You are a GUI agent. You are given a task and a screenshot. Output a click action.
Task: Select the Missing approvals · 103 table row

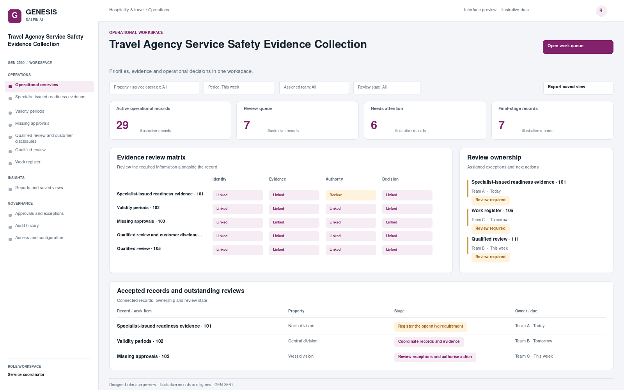coord(361,357)
